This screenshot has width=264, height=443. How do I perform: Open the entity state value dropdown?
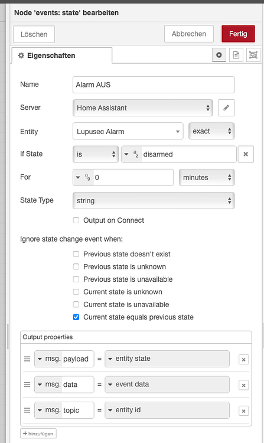coord(167,359)
